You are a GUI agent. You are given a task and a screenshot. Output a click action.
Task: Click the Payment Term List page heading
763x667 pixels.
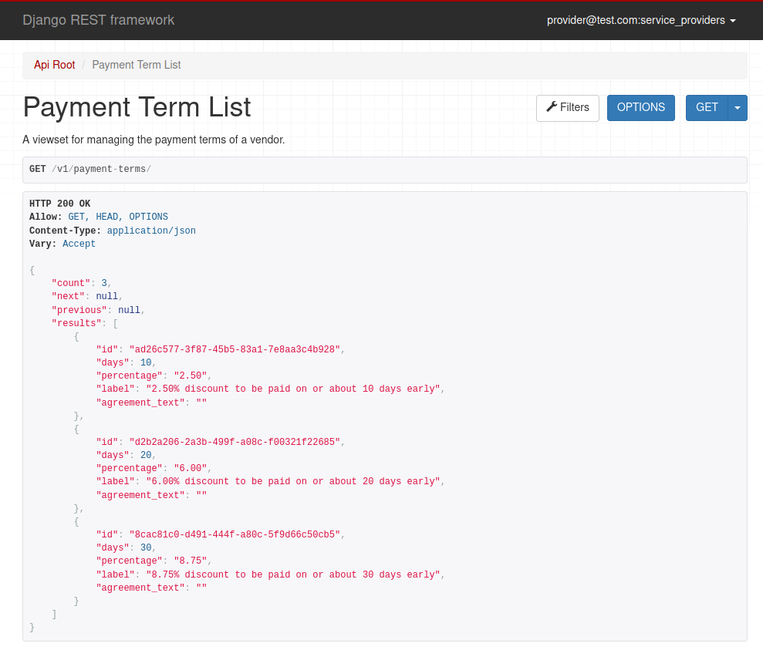pos(137,107)
